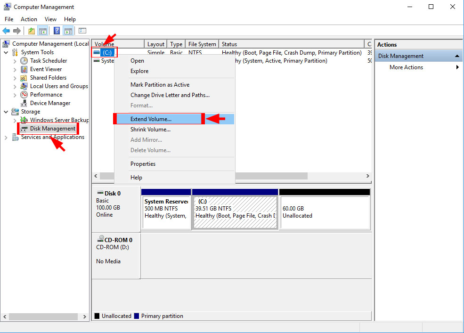Click the Local Users and Groups icon

tap(24, 86)
